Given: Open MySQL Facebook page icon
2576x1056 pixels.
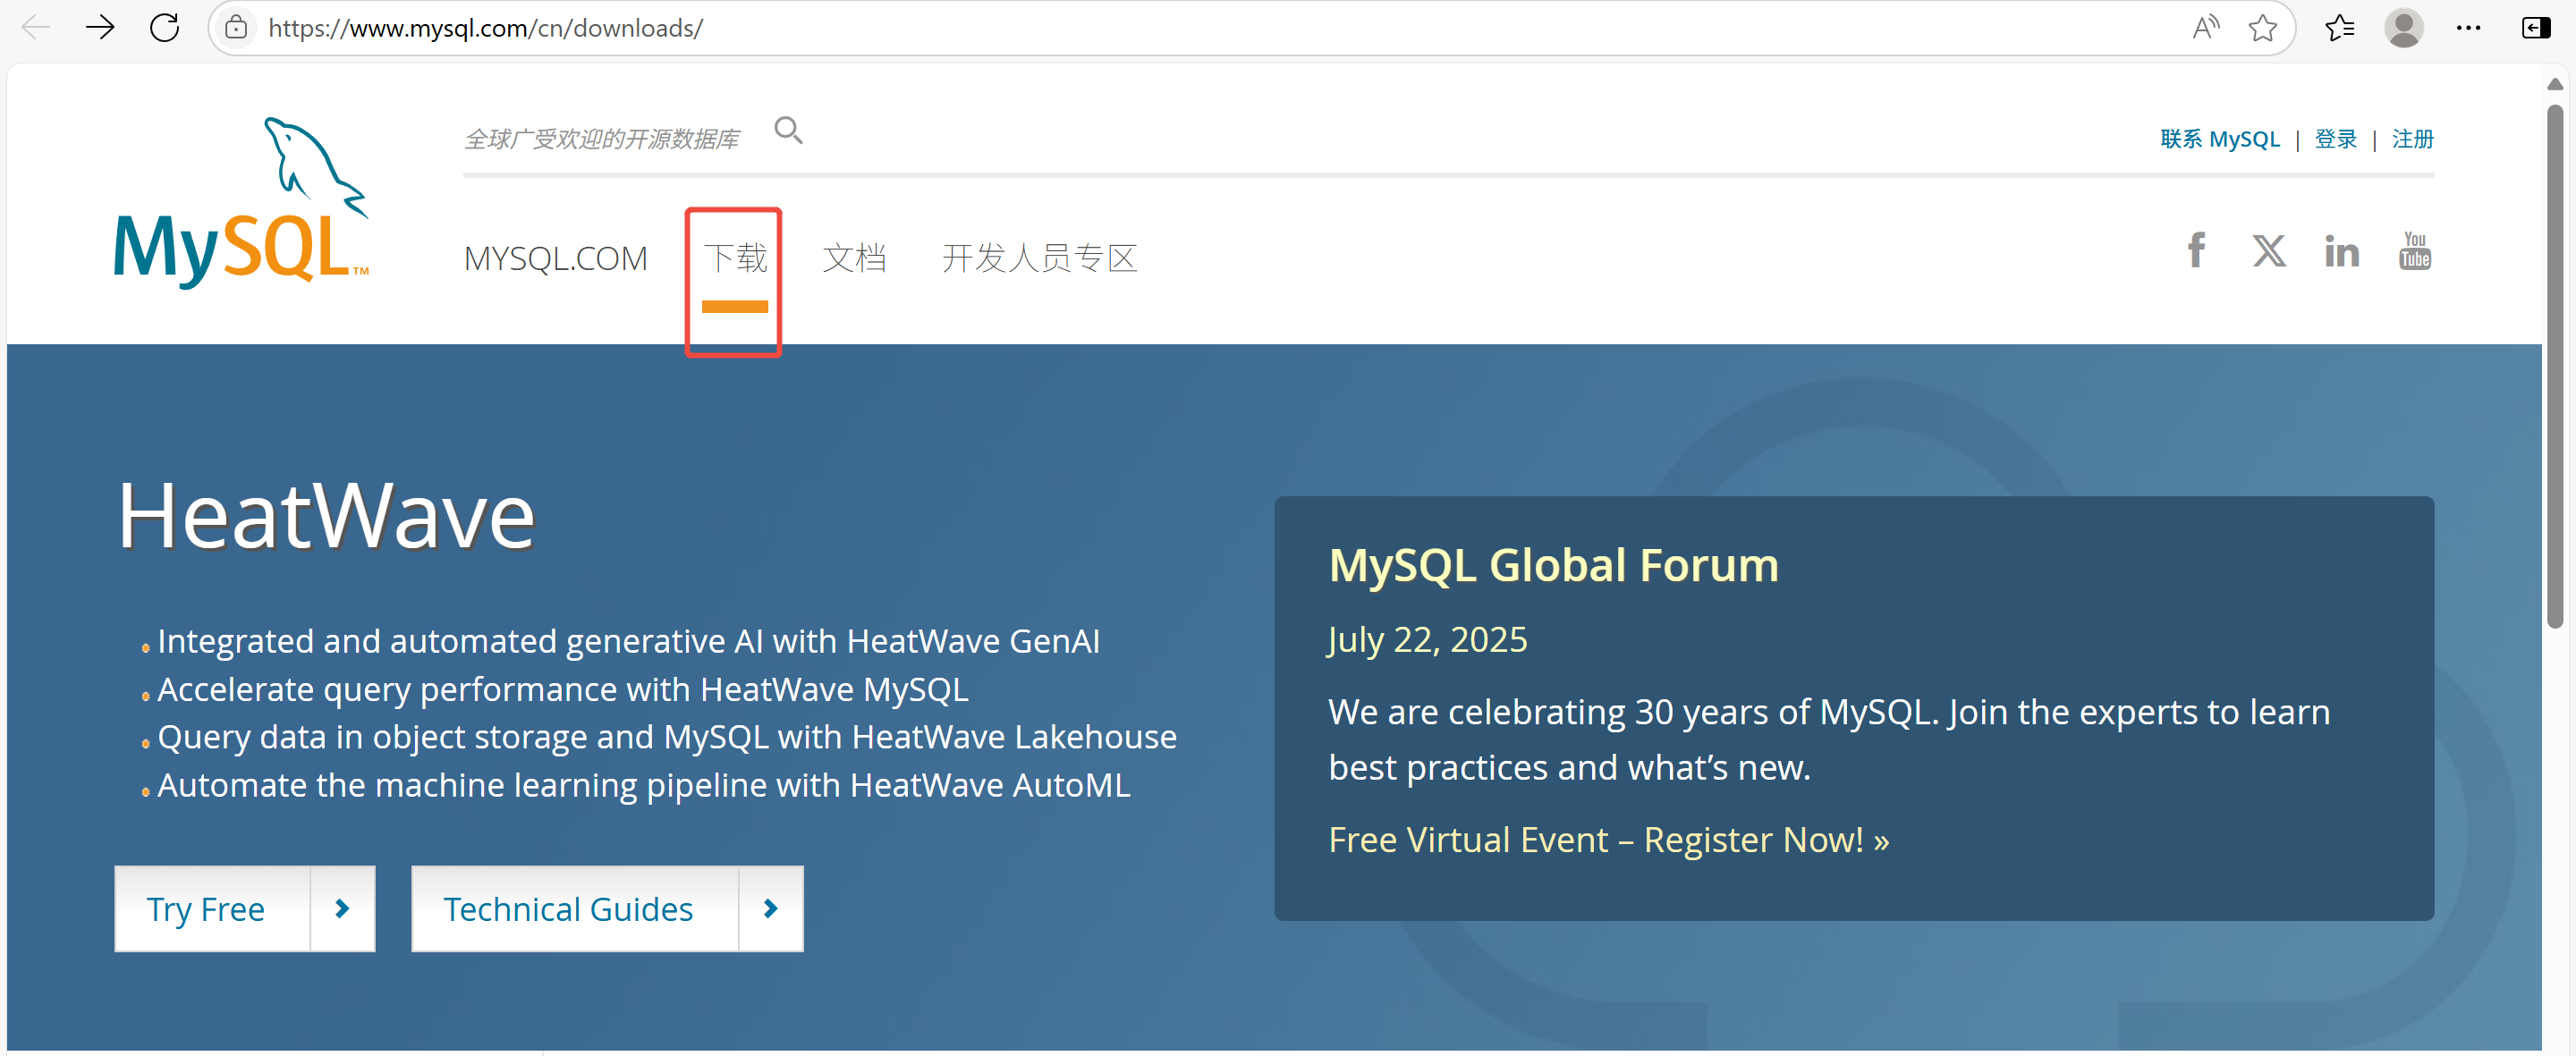Looking at the screenshot, I should [2195, 250].
